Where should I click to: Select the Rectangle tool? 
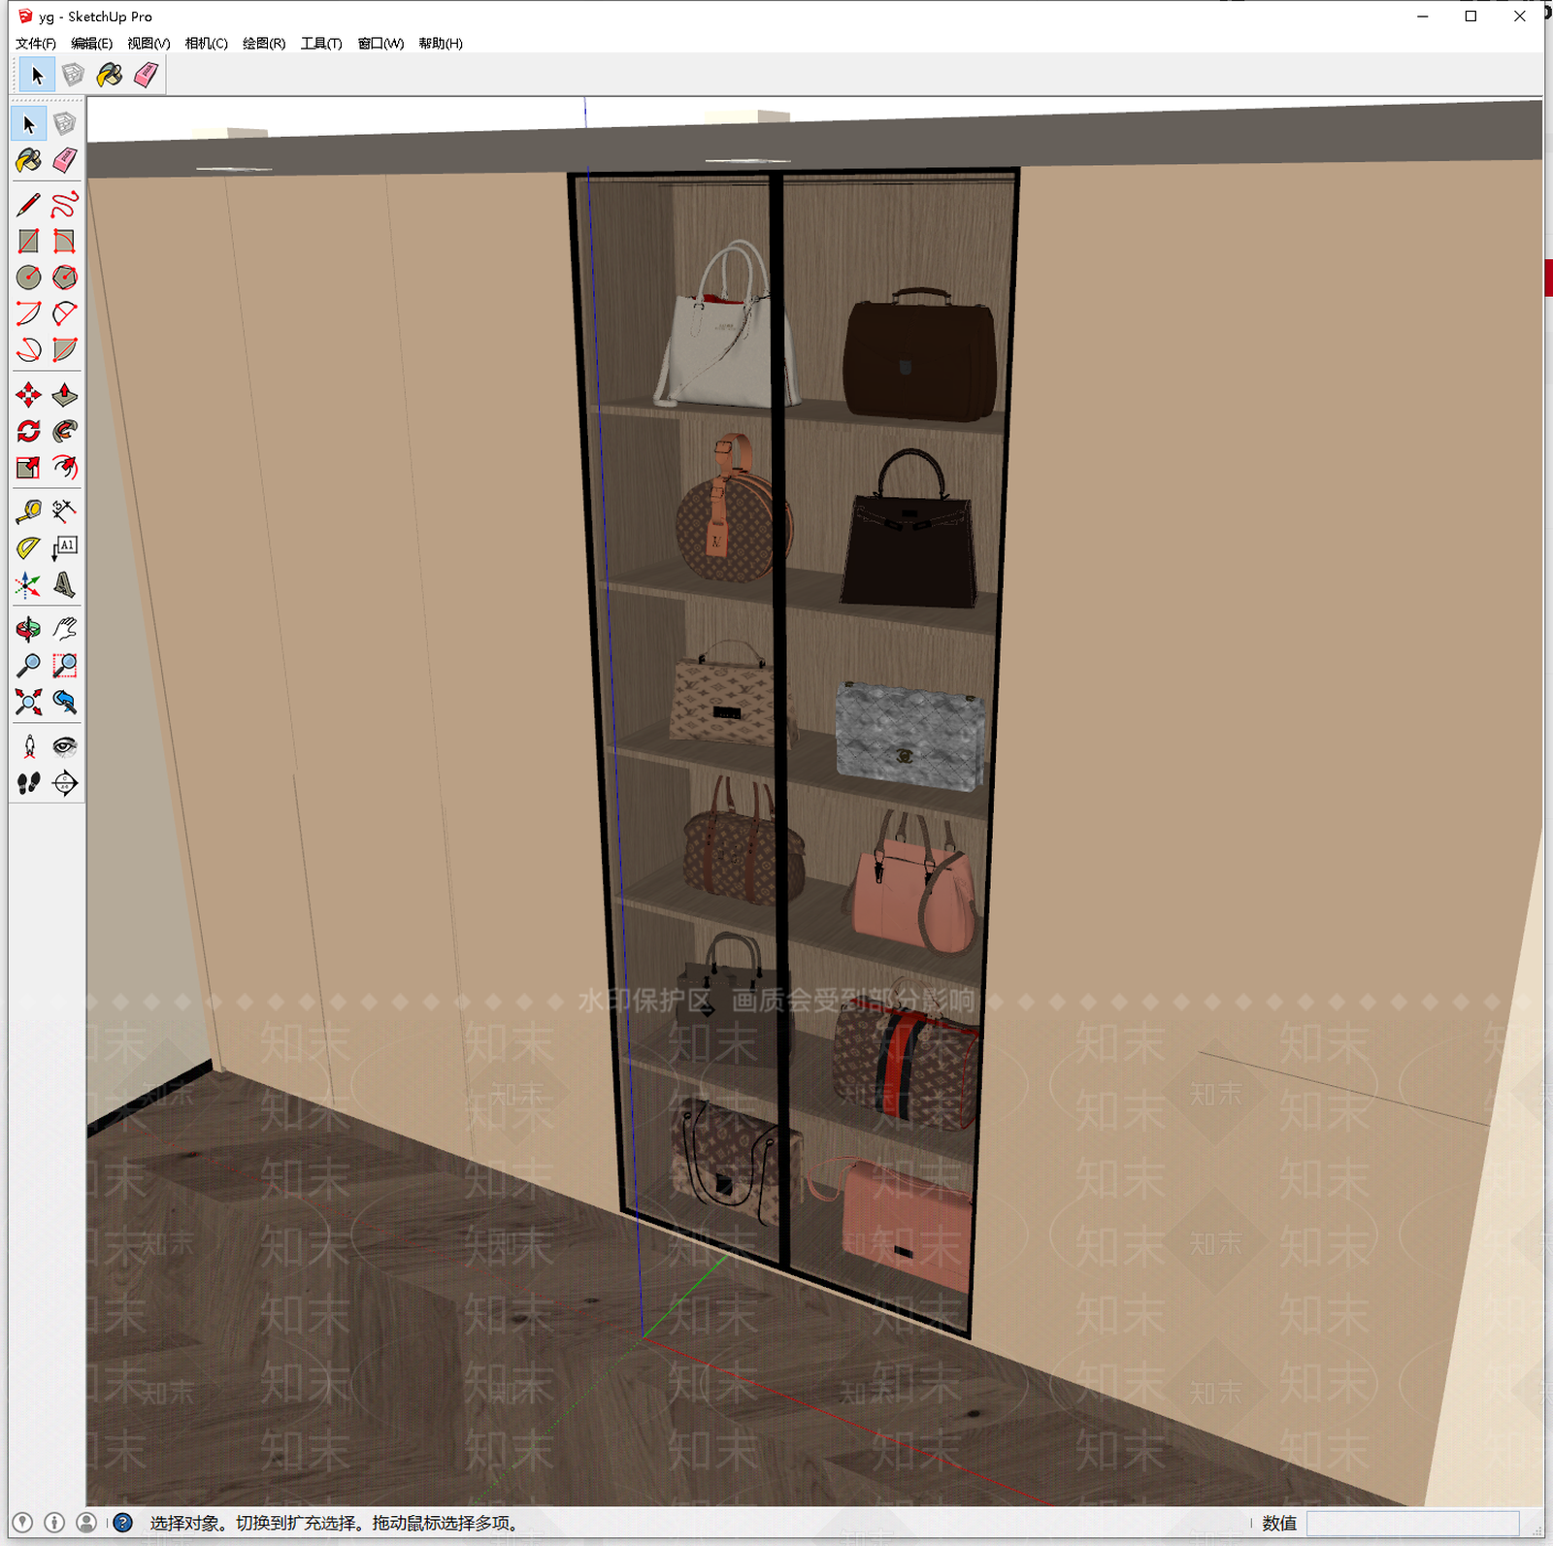point(29,241)
